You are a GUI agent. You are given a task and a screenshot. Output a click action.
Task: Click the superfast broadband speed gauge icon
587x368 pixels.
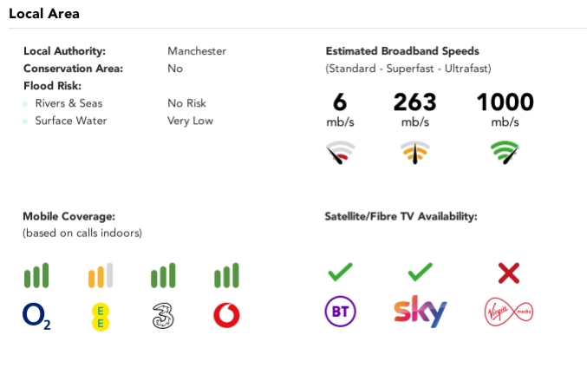[414, 154]
